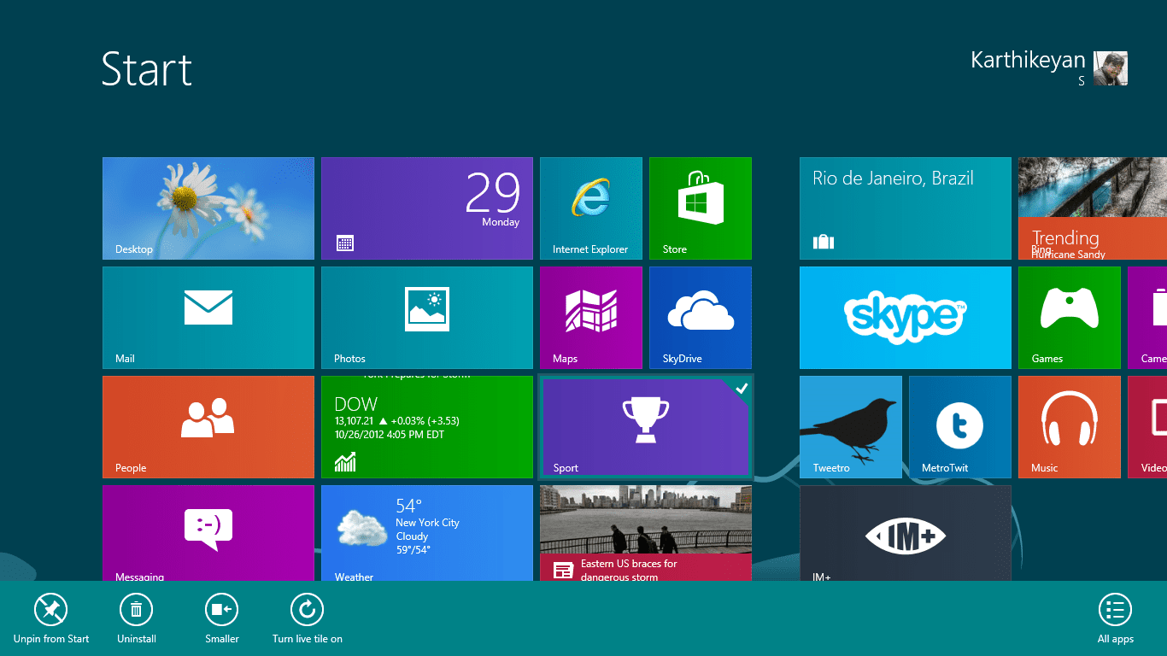1167x656 pixels.
Task: Open the Desktop tile
Action: pyautogui.click(x=208, y=208)
